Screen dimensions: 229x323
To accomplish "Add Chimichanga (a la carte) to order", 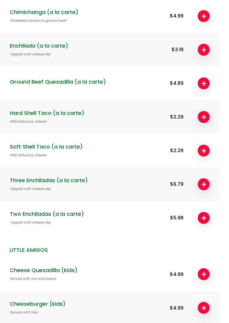I will 204,16.
